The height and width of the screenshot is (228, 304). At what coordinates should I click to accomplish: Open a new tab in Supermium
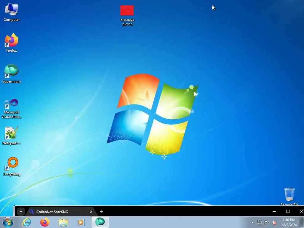click(102, 212)
